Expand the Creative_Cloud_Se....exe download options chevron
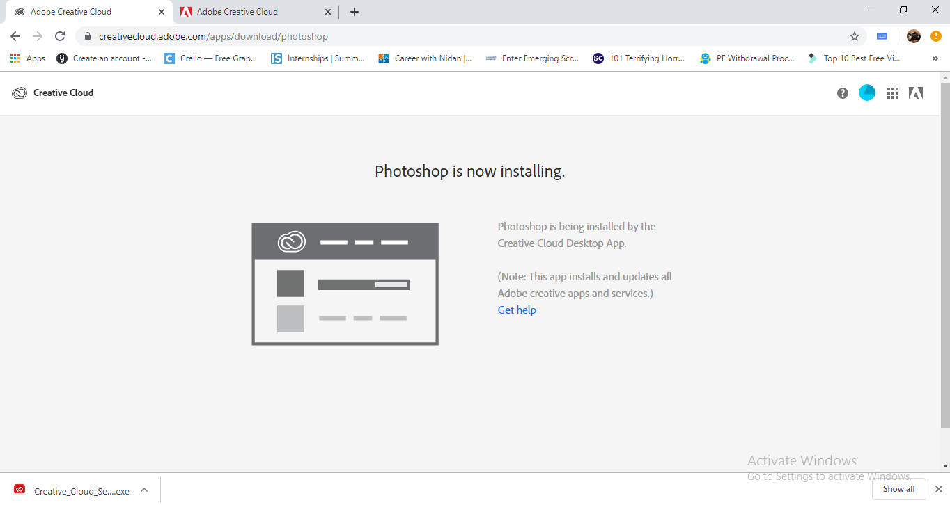 (144, 490)
